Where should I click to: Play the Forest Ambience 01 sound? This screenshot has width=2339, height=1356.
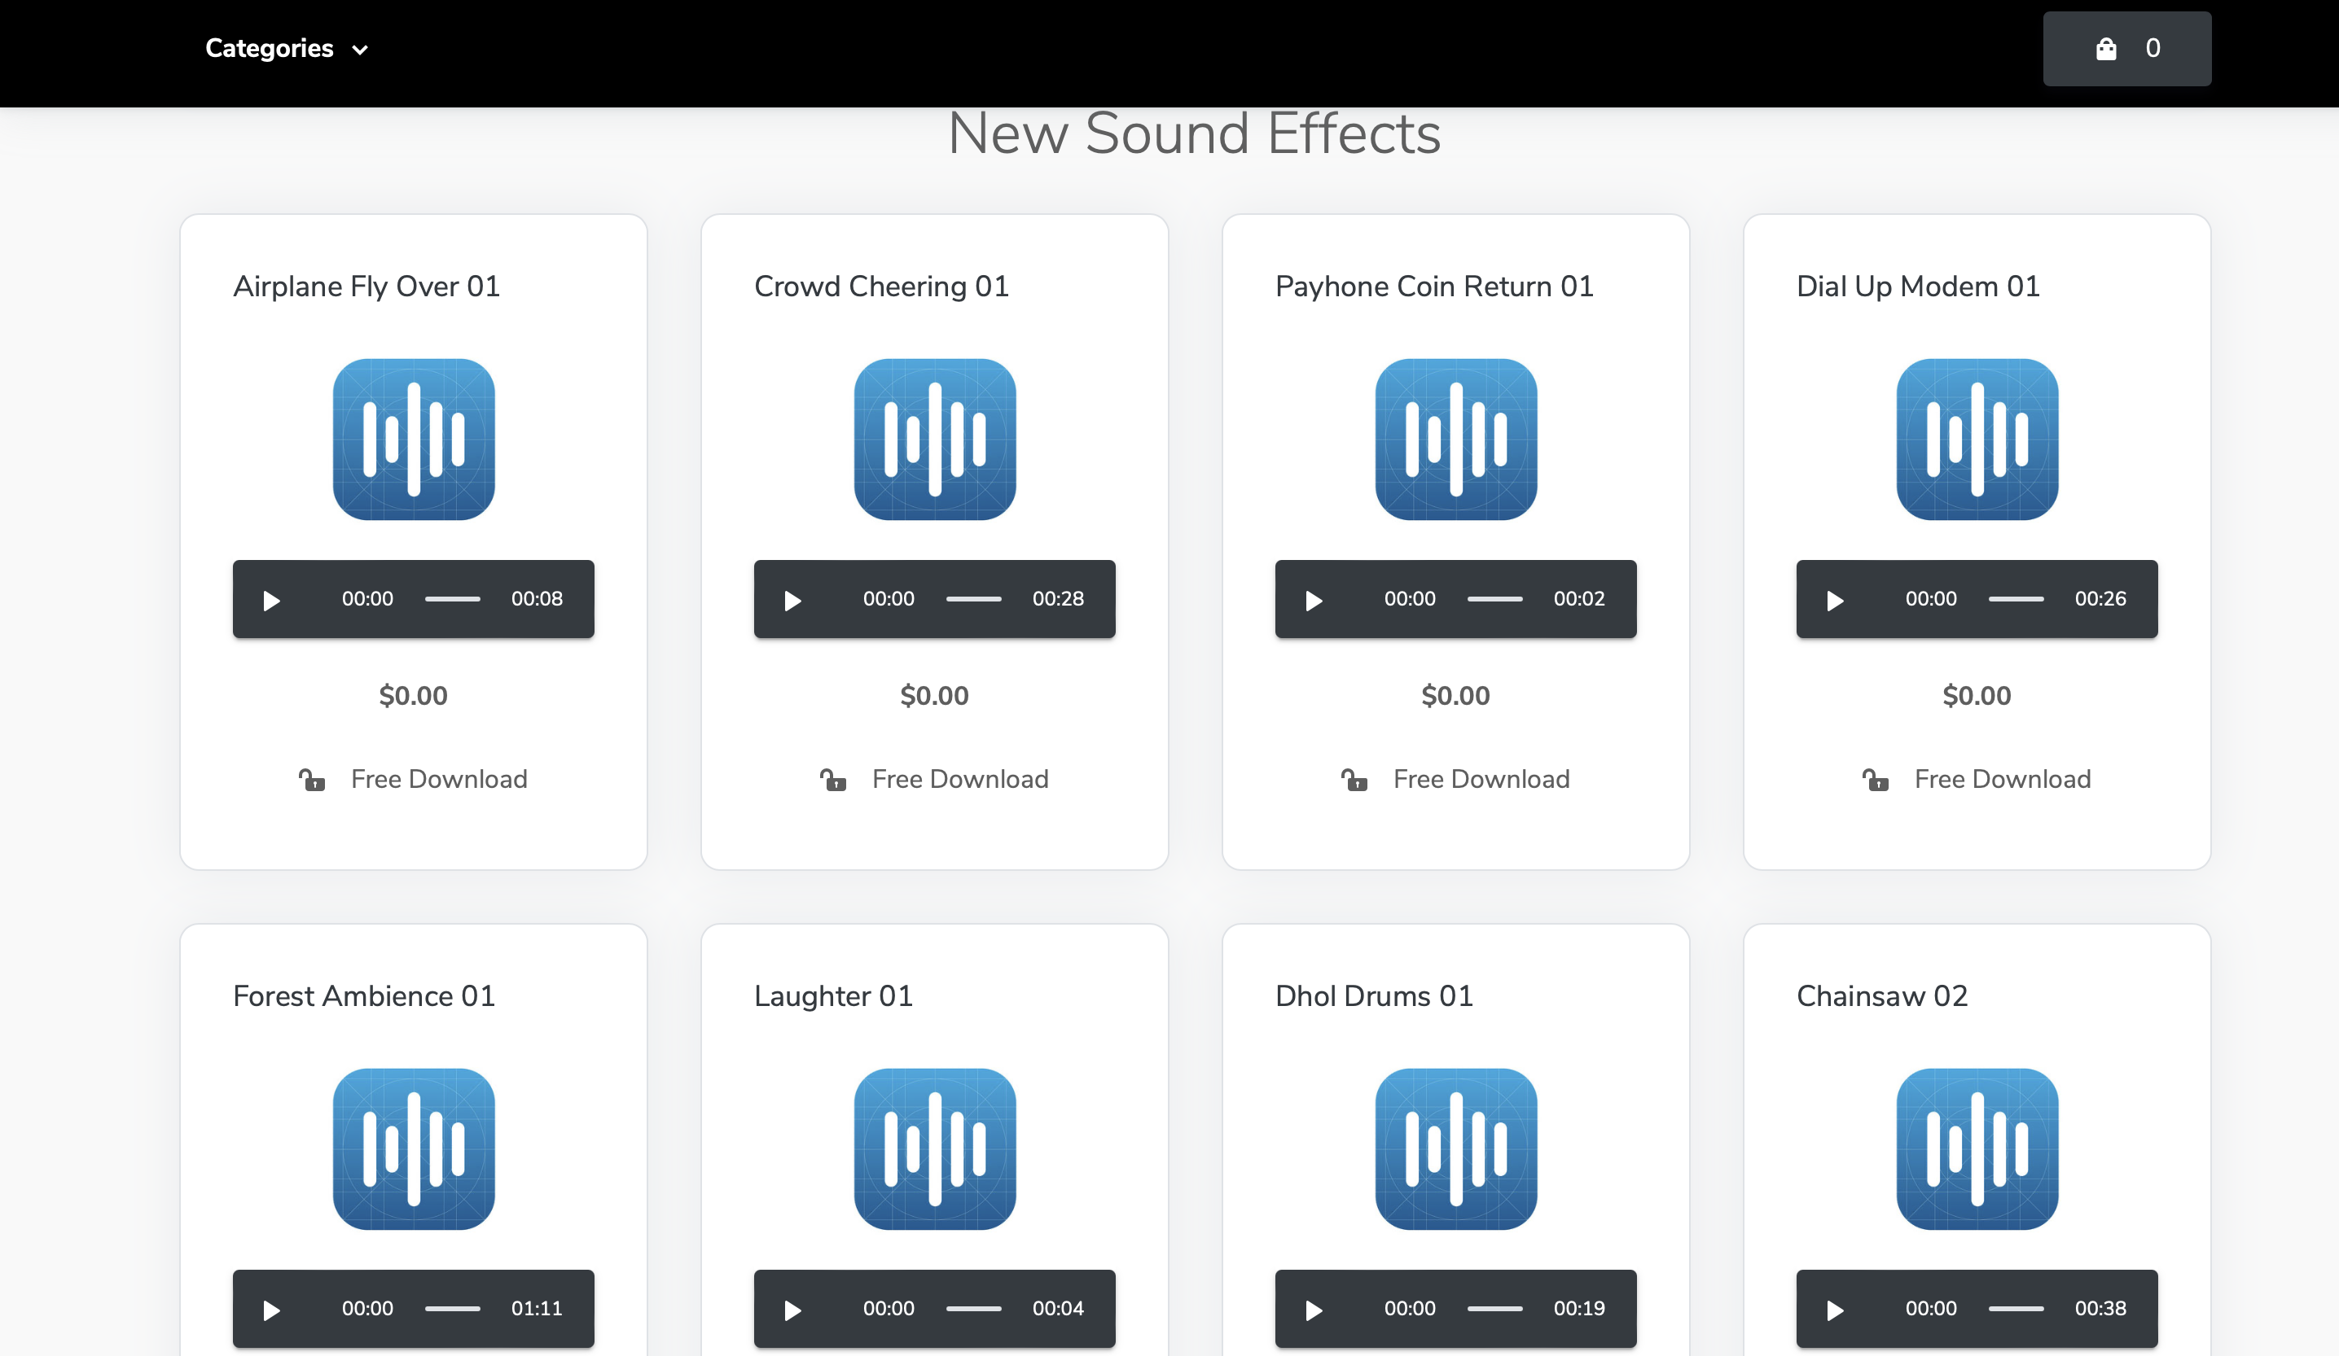point(271,1310)
